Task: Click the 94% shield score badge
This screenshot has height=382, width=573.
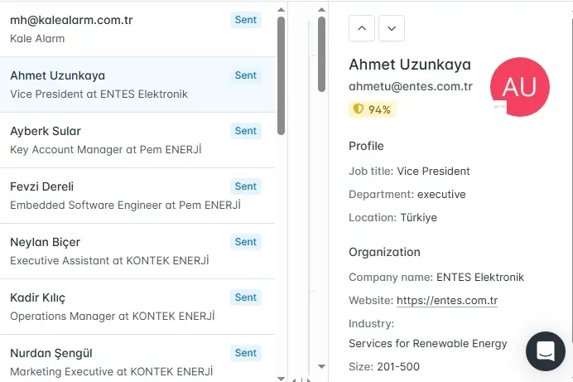Action: point(373,109)
